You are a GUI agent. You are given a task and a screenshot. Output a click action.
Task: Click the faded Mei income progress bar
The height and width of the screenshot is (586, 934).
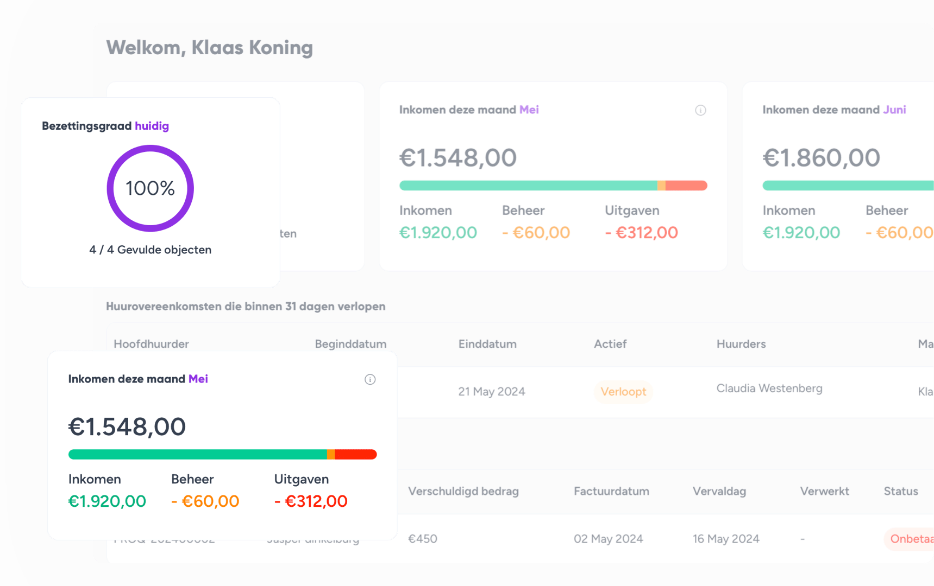coord(553,186)
